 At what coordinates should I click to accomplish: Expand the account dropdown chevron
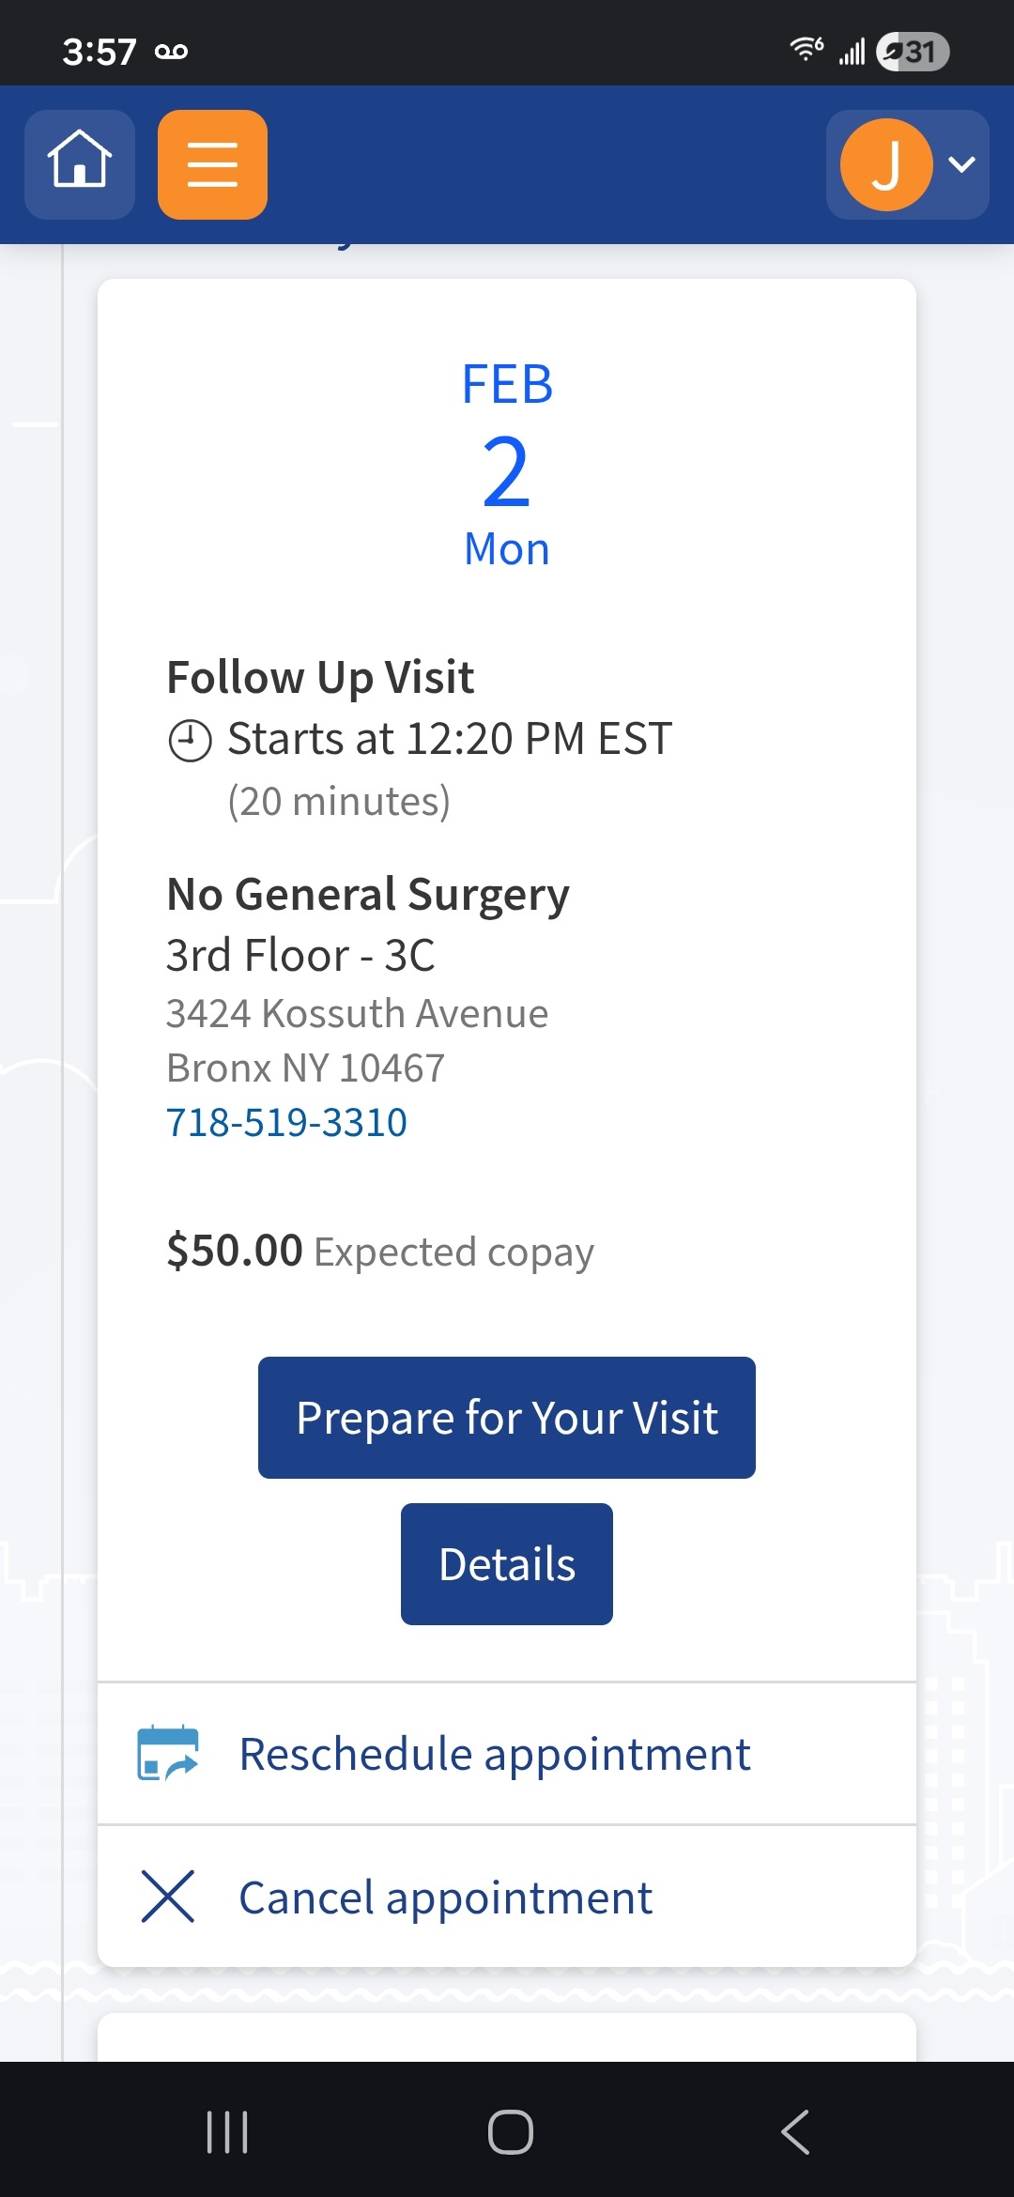pyautogui.click(x=962, y=164)
